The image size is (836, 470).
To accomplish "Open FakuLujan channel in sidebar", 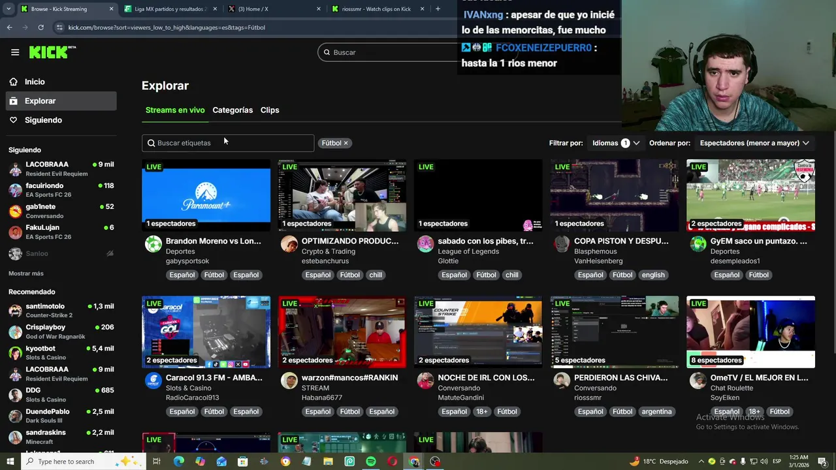I will pos(61,232).
